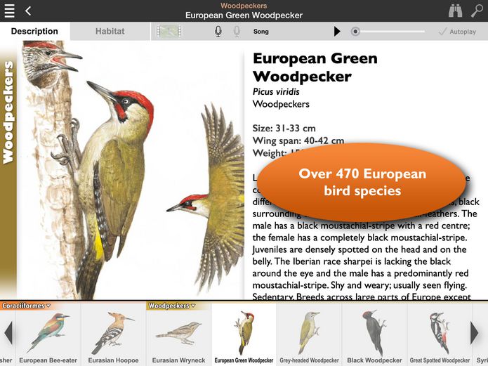This screenshot has width=488, height=366.
Task: Select the dark microphone recording icon
Action: [x=218, y=32]
